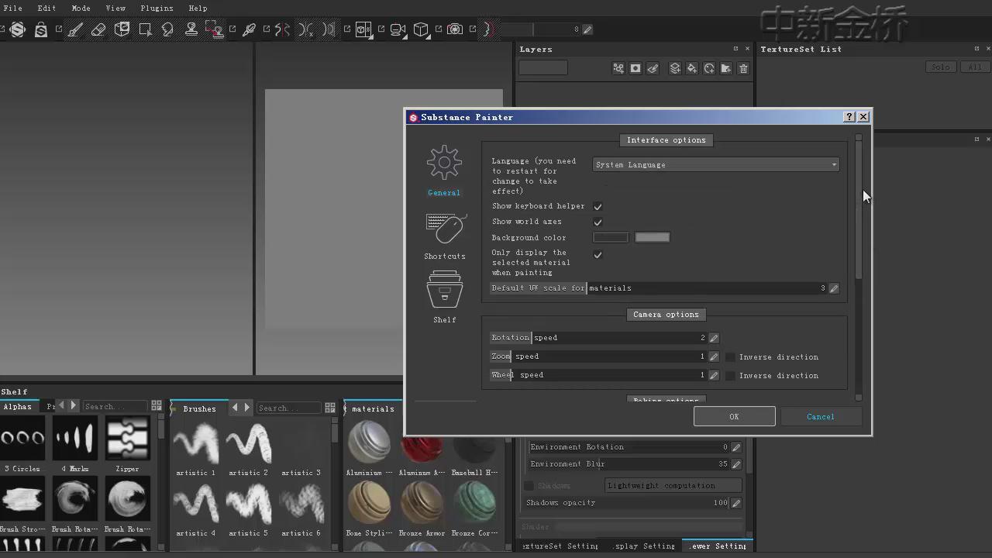The image size is (992, 558).
Task: Click Solo button in TextureSet List
Action: [941, 67]
